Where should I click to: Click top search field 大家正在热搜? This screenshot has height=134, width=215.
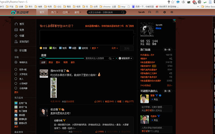104,12
